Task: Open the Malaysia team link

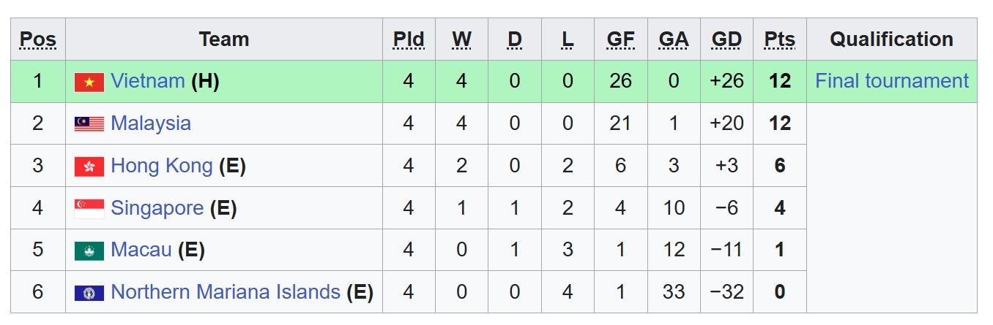Action: (x=150, y=123)
